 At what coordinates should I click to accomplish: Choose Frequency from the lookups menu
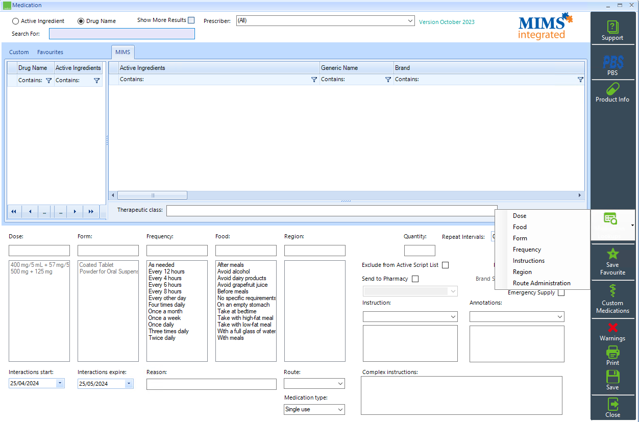tap(527, 250)
